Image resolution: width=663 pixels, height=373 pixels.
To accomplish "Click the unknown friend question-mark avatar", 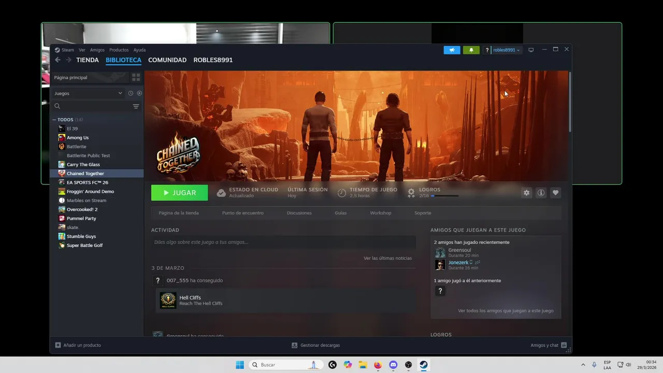I will point(440,291).
